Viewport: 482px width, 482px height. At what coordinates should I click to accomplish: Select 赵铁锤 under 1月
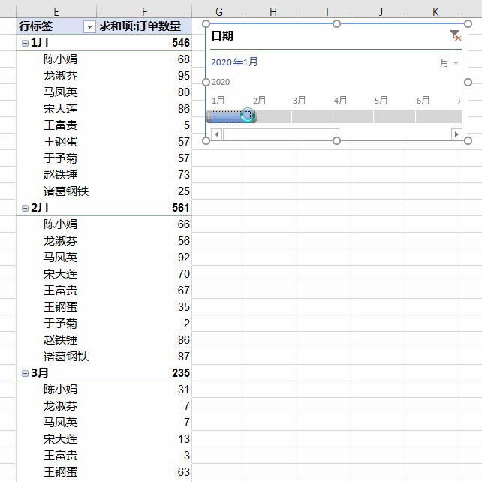[60, 175]
